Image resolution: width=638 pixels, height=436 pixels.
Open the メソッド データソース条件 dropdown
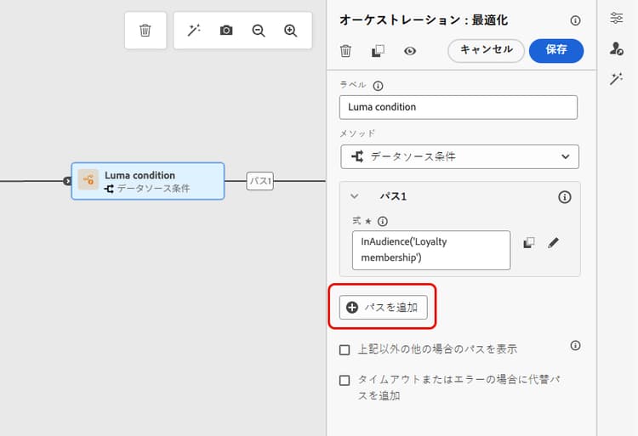pos(459,156)
